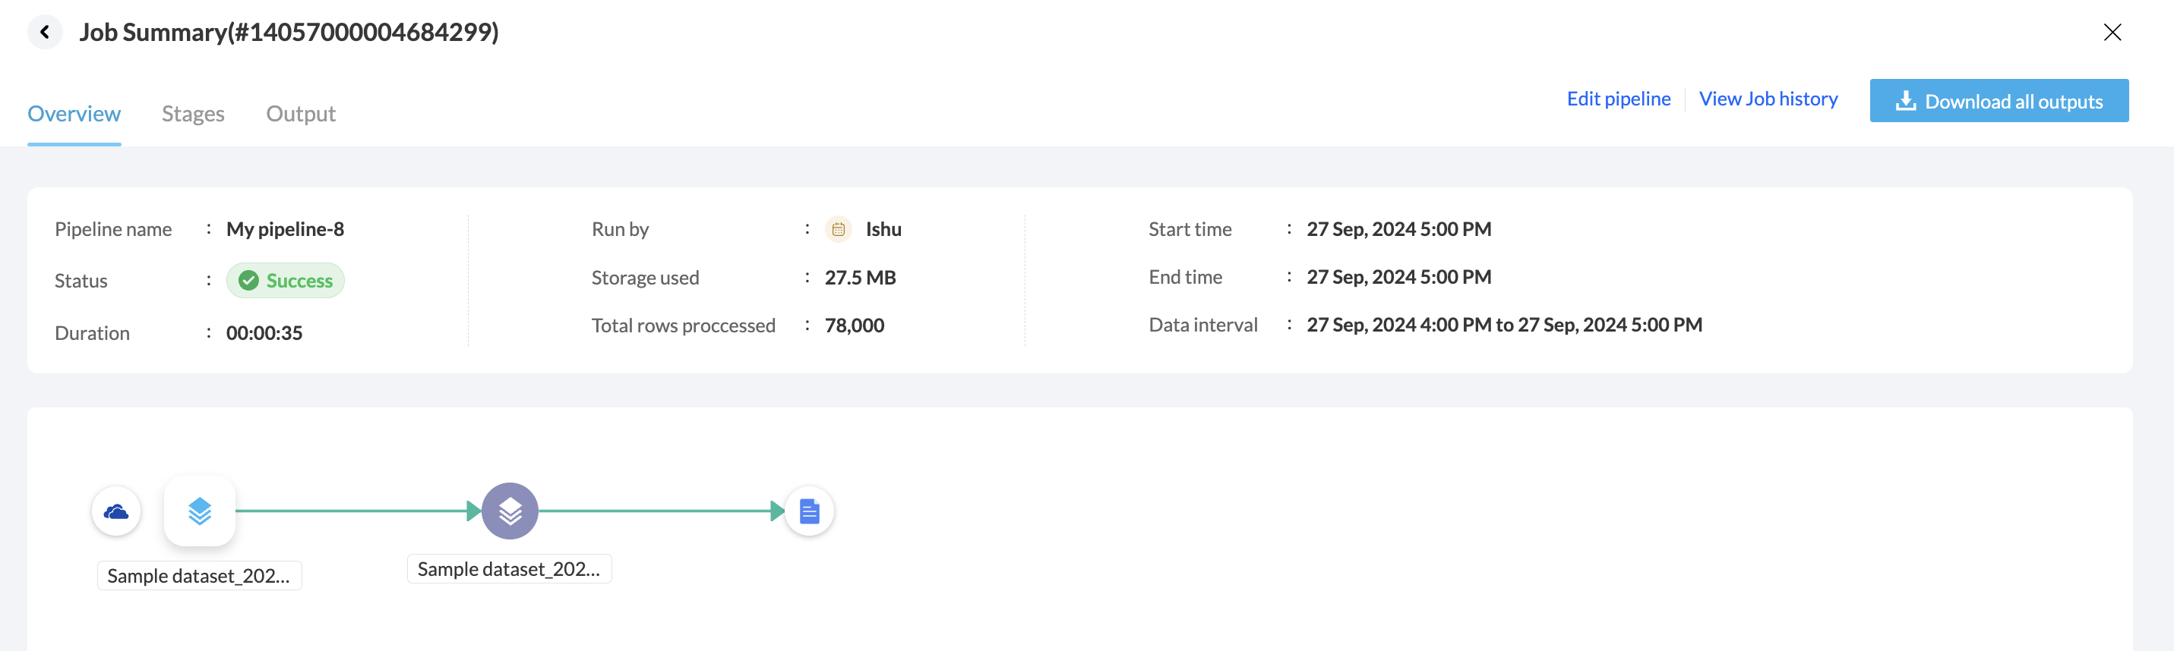Close the Job Summary panel
The width and height of the screenshot is (2174, 651).
[x=2112, y=32]
